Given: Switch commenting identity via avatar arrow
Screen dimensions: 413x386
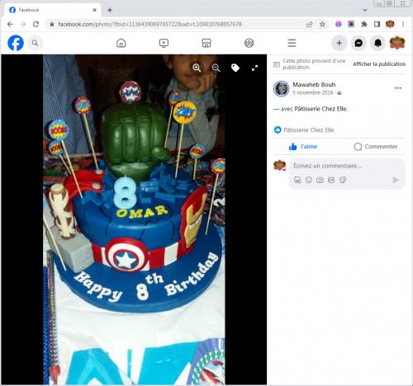Looking at the screenshot, I should (x=284, y=170).
